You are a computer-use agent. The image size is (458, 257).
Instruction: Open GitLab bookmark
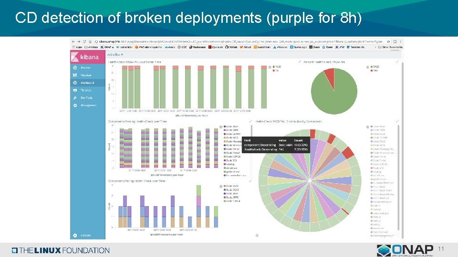[245, 47]
